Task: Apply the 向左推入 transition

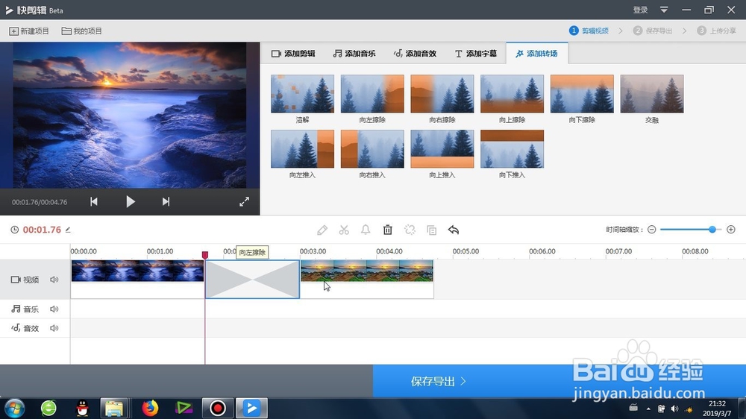Action: pos(303,149)
